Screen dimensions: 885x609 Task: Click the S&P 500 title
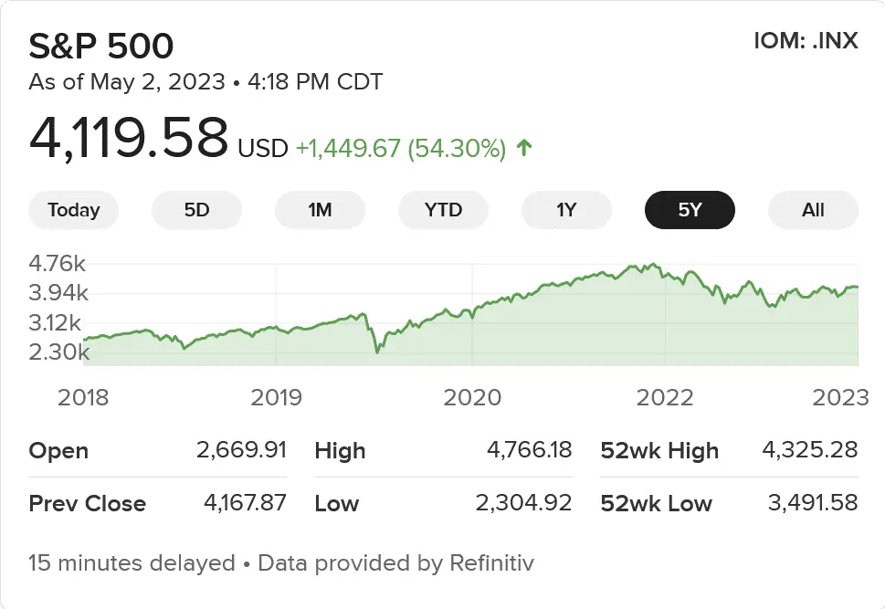[x=101, y=46]
